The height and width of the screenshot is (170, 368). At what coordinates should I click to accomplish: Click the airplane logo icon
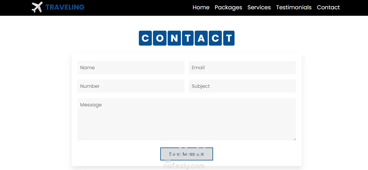pyautogui.click(x=37, y=7)
